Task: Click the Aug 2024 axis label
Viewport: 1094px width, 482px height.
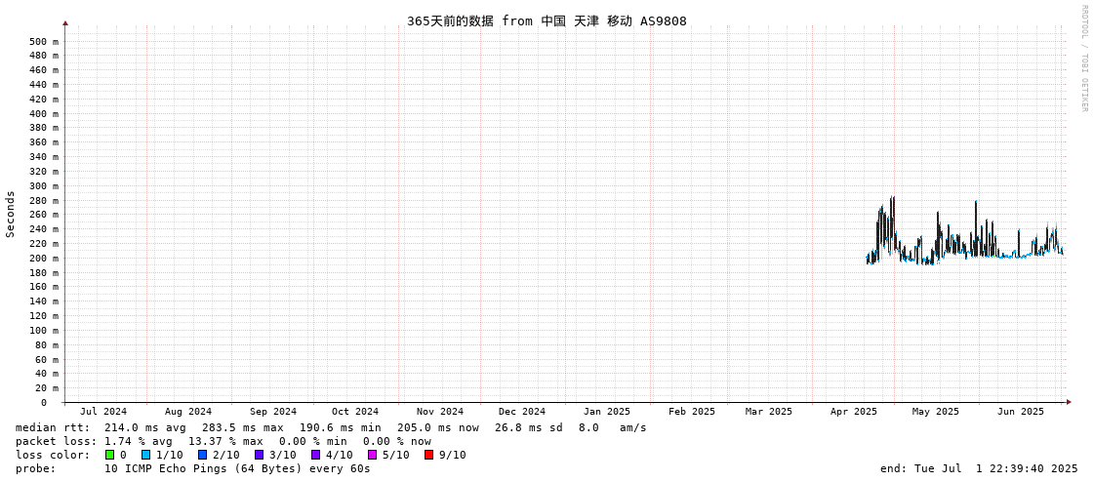Action: coord(188,412)
